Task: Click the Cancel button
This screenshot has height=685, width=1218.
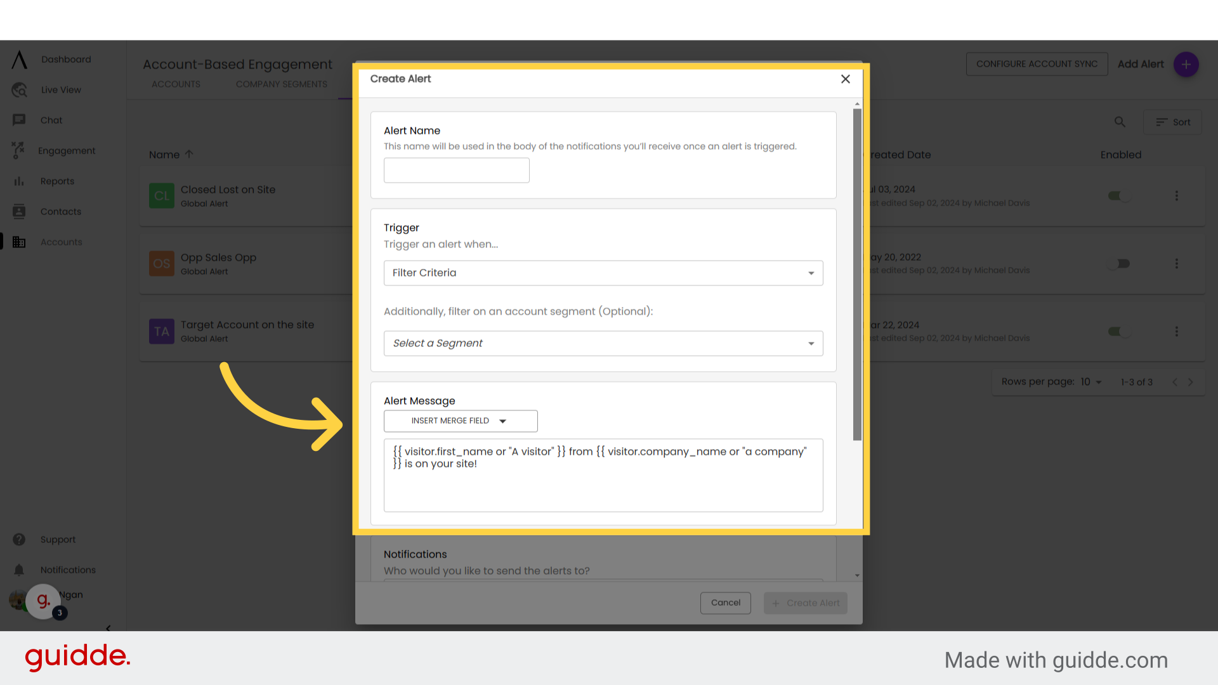Action: click(x=725, y=603)
